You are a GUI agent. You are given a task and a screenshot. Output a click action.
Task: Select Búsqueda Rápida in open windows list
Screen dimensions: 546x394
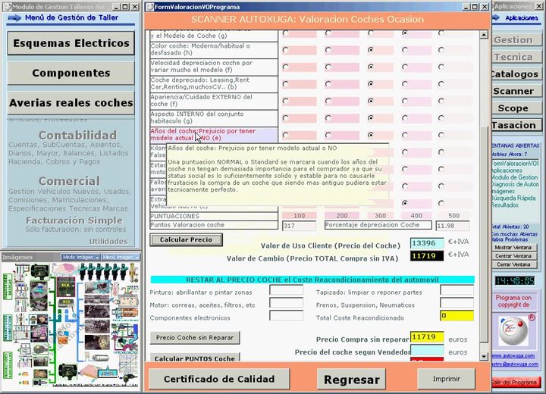click(514, 198)
